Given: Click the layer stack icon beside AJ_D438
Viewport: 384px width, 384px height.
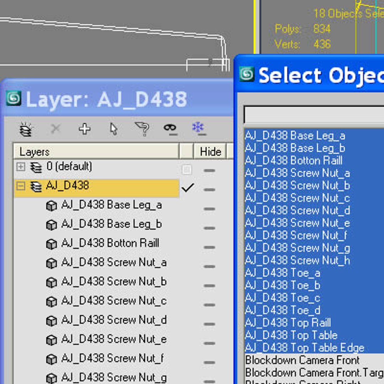Looking at the screenshot, I should pos(36,187).
